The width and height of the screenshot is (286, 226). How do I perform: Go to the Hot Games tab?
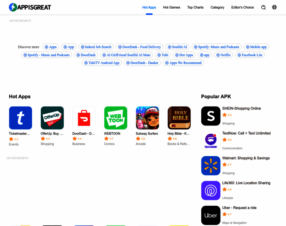172,7
